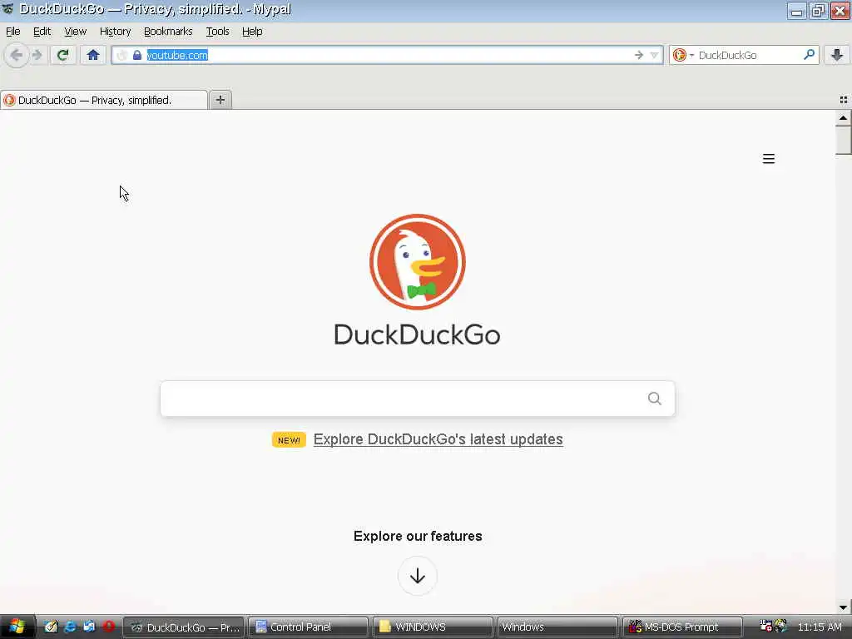The height and width of the screenshot is (639, 852).
Task: Click the page search magnifier button
Action: tap(655, 399)
